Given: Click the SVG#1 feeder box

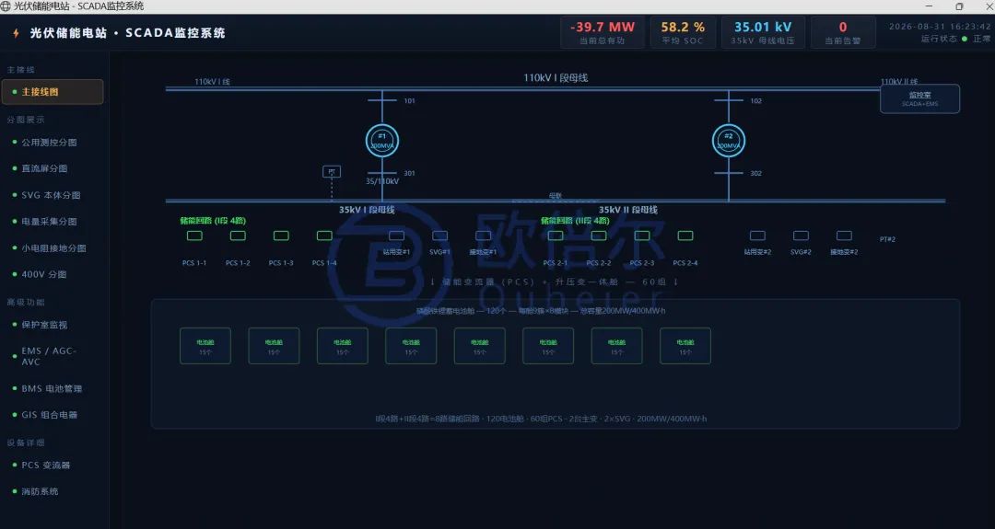Looking at the screenshot, I should point(439,236).
